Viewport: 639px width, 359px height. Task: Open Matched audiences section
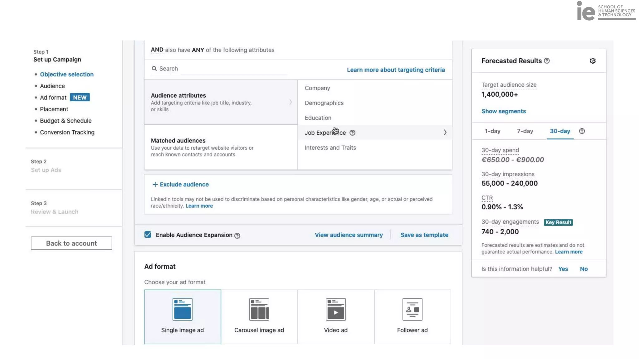click(x=221, y=147)
